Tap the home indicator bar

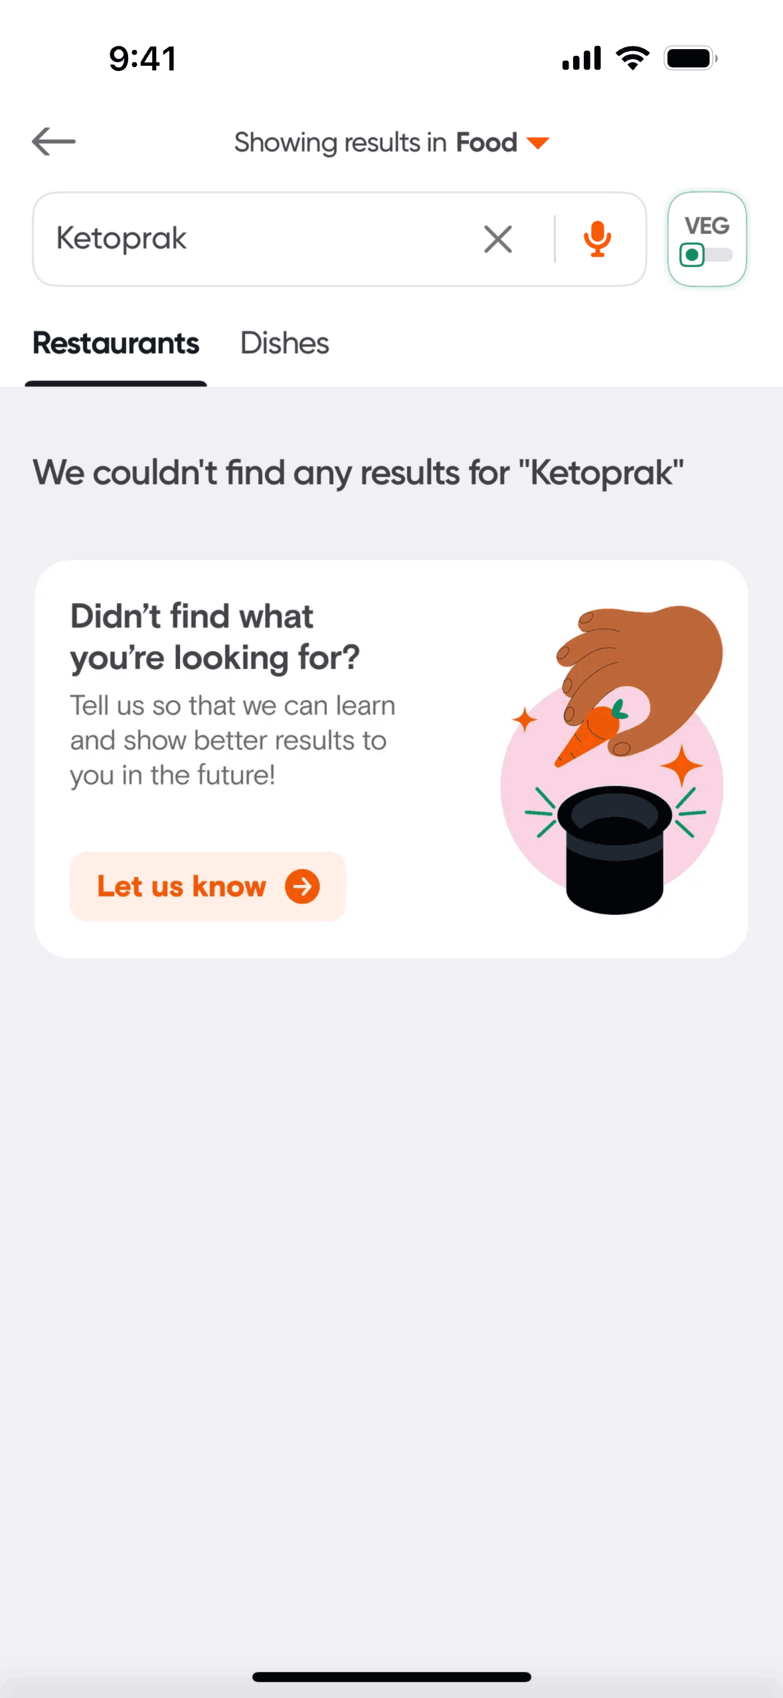[392, 1677]
